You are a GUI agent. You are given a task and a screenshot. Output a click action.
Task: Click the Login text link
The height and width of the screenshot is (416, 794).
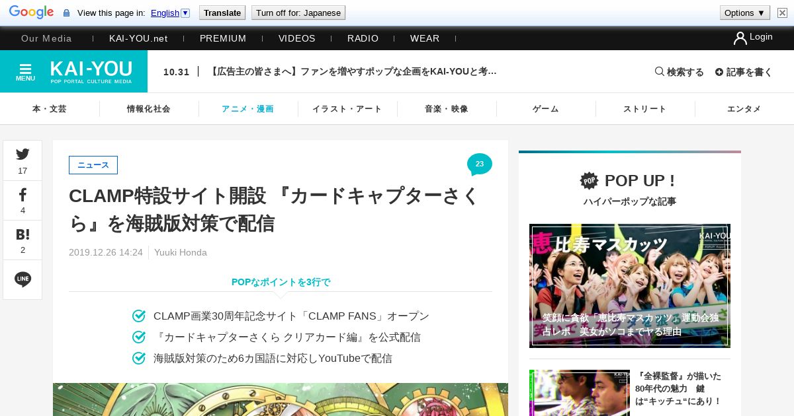click(x=761, y=37)
